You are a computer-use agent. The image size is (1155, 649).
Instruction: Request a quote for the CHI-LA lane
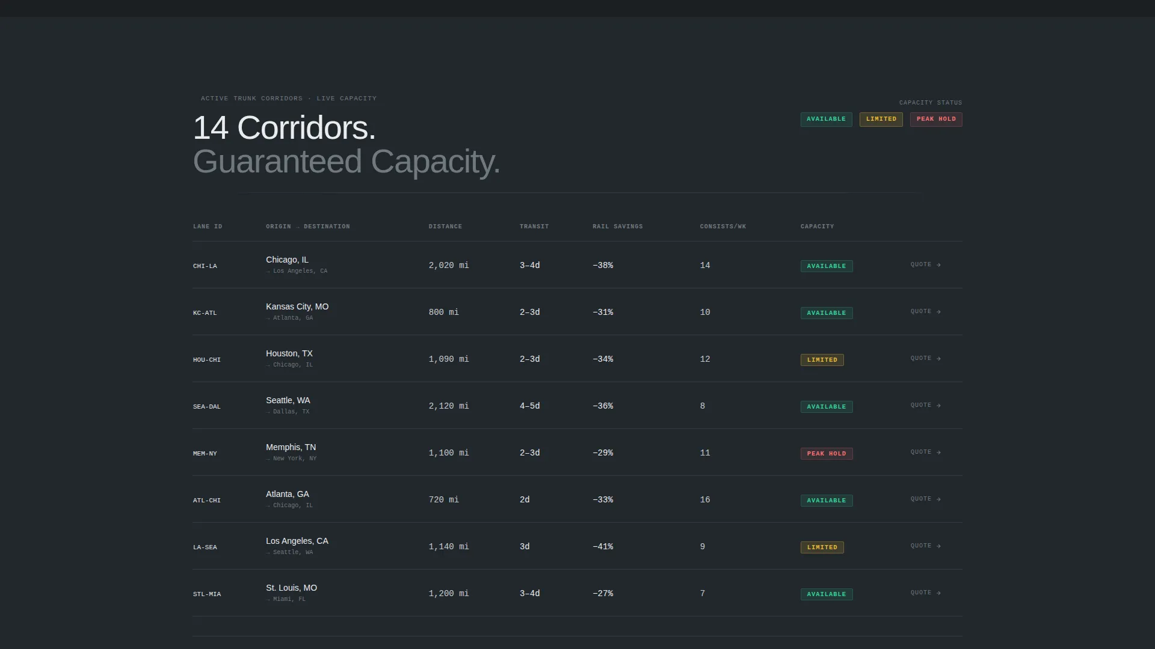point(925,264)
